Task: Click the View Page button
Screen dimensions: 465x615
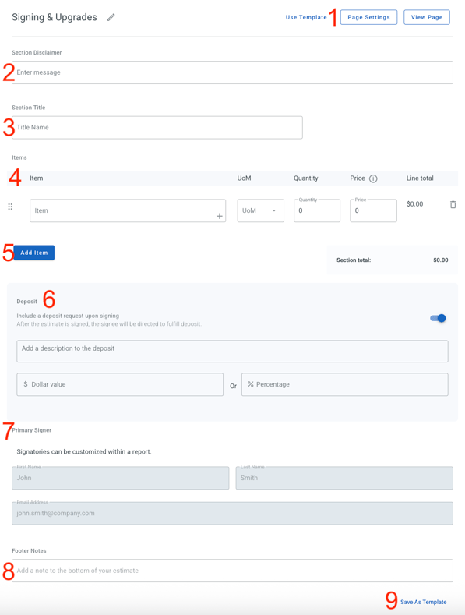Action: (x=427, y=17)
